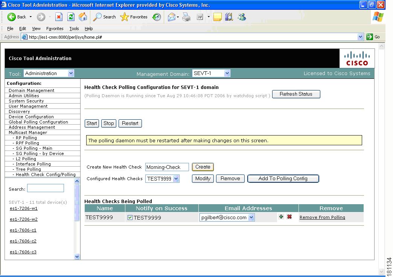Click the Messenger people icon
393x277 pixels.
coord(242,17)
